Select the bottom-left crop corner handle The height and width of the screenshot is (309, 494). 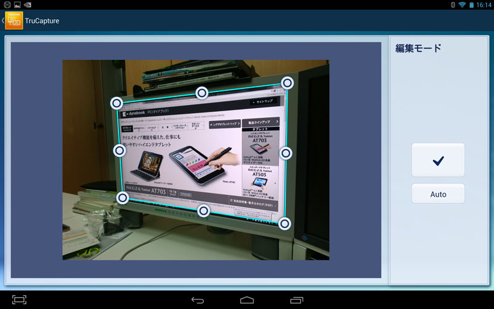[122, 198]
